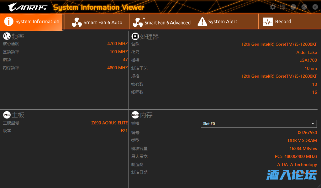Close the System Information Viewer window

[315, 7]
